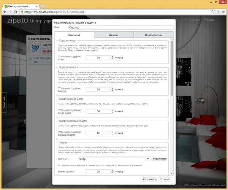Image resolution: width=228 pixels, height=190 pixels.
Task: Click the Новая сирена button
Action: [x=159, y=159]
